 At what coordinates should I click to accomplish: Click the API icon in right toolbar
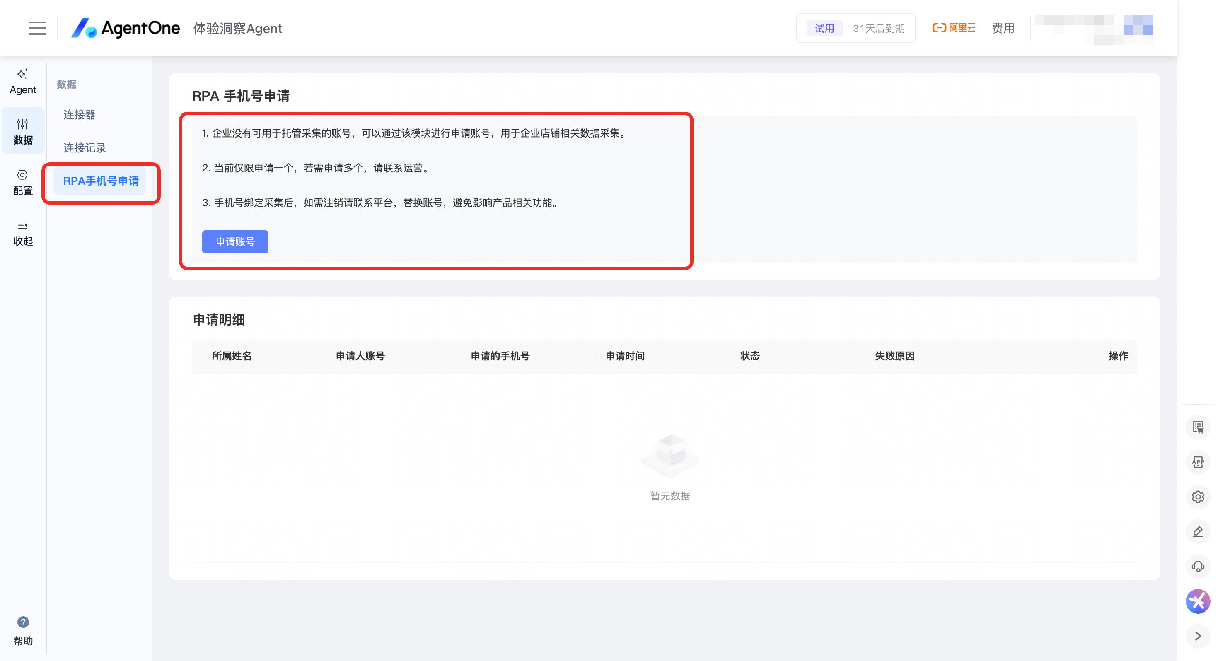pyautogui.click(x=1197, y=462)
